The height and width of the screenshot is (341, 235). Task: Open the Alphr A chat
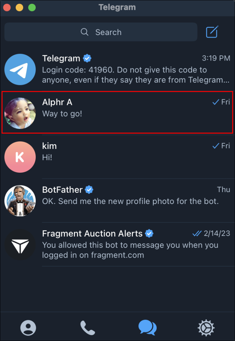(x=117, y=112)
